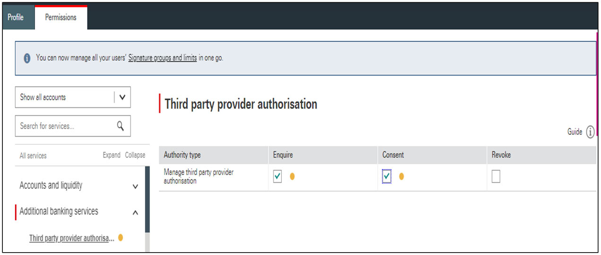Screen dimensions: 601x255
Task: Switch to the Profile tab
Action: click(x=16, y=18)
